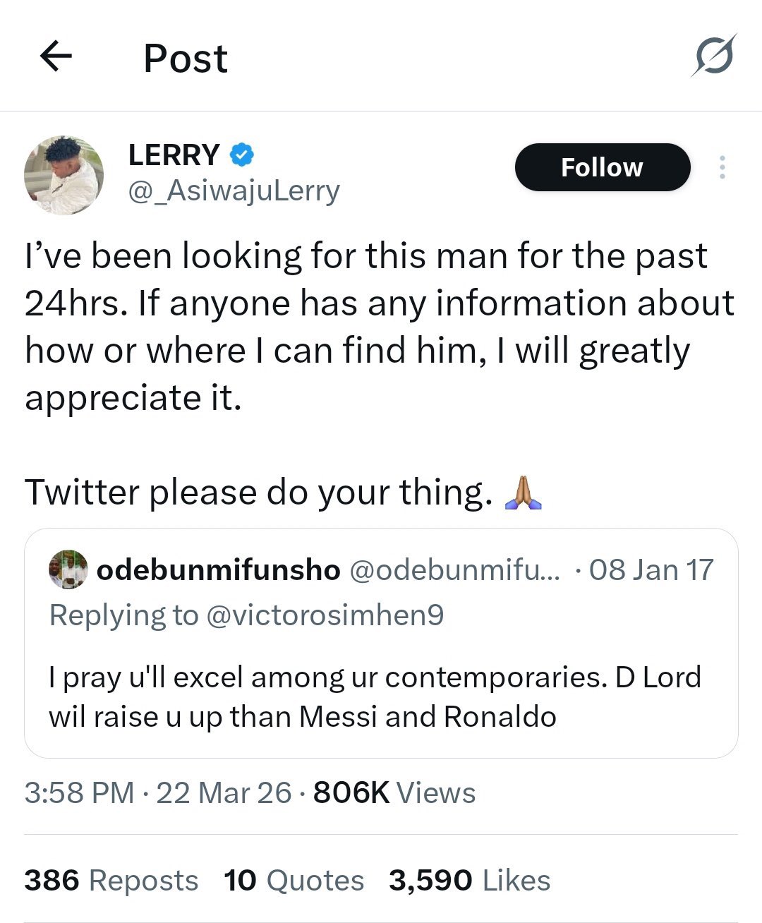Screen dimensions: 762x923
Task: Tap the praying hands emoji
Action: tap(524, 493)
